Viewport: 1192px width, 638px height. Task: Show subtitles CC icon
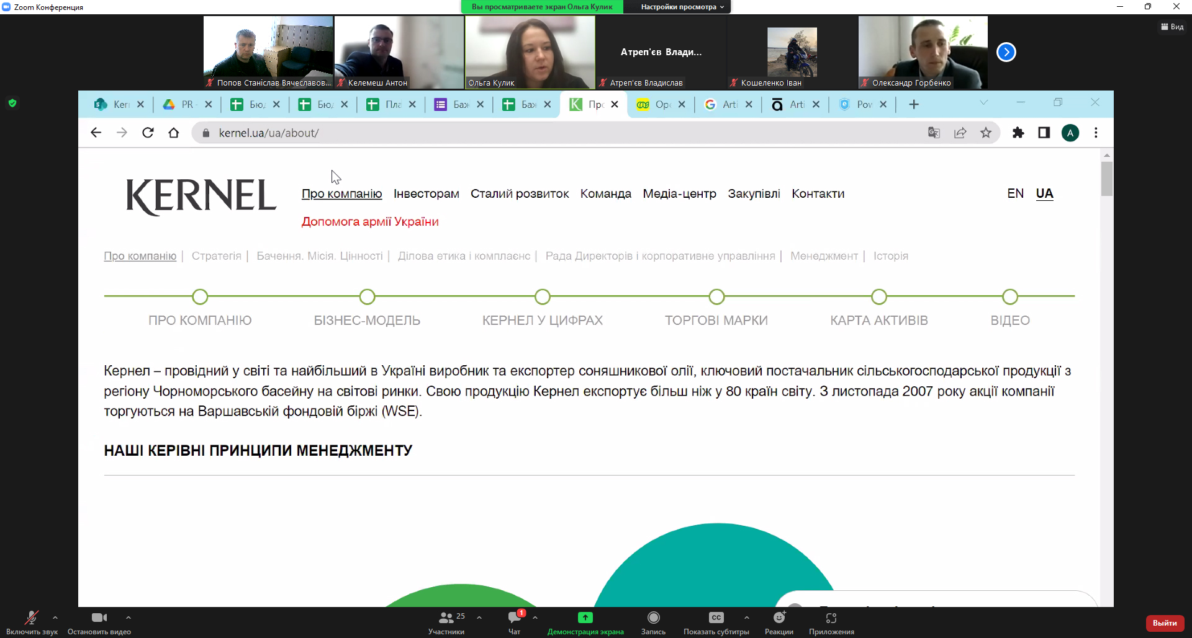tap(716, 618)
